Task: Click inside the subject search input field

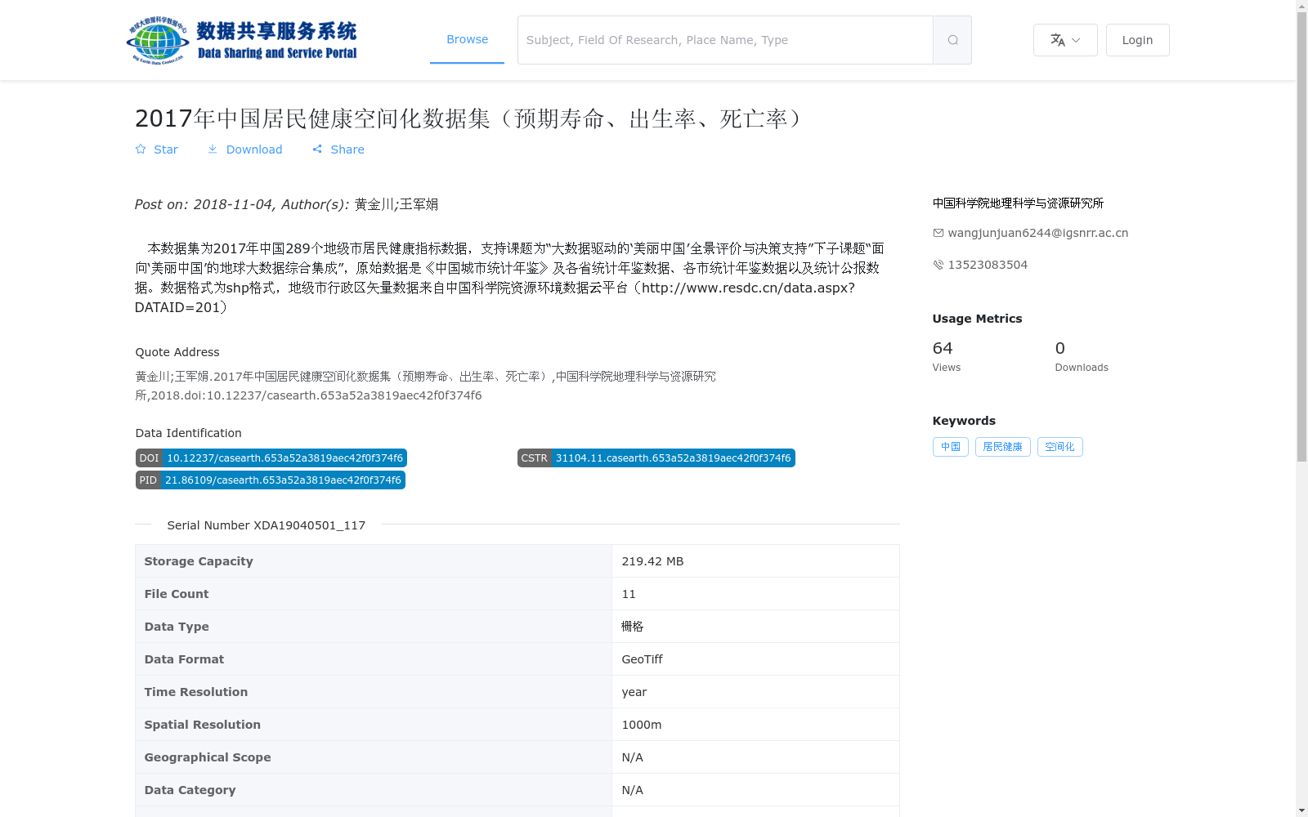Action: click(719, 39)
